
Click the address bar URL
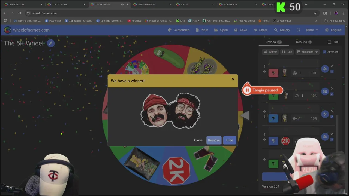click(x=44, y=13)
